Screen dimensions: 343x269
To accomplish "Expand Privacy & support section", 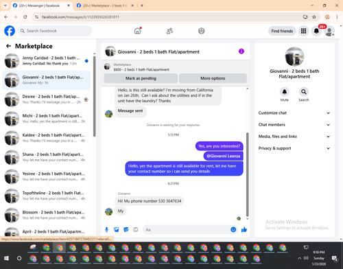I will 294,148.
